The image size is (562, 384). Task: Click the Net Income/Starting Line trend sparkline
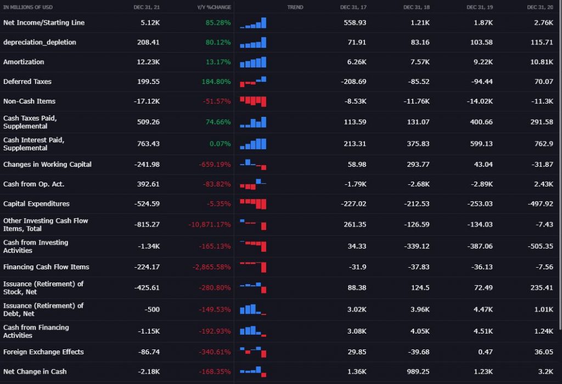click(x=253, y=23)
